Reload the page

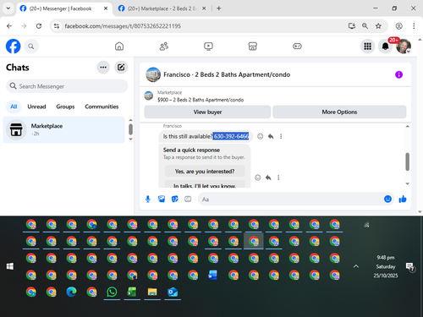pos(39,26)
